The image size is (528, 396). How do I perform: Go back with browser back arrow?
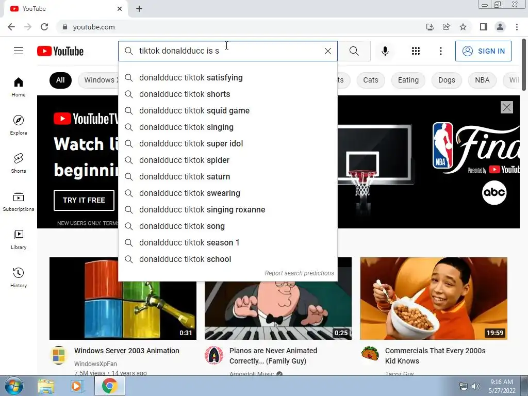point(11,27)
